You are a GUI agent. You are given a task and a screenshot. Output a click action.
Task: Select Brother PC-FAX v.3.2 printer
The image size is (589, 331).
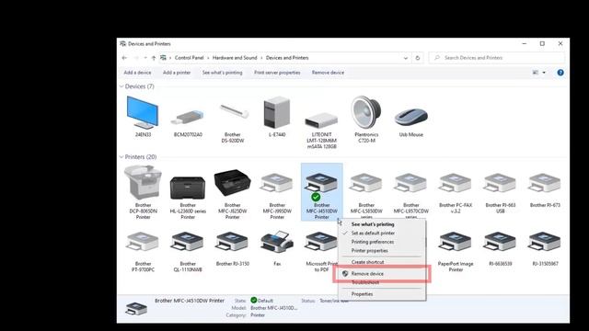(456, 192)
